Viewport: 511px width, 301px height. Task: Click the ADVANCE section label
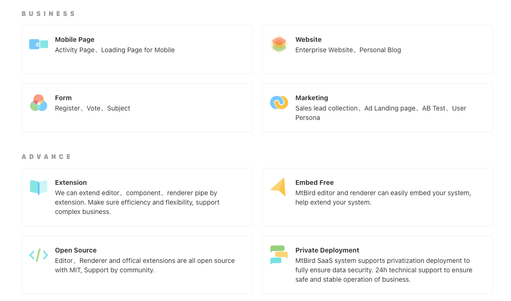coord(47,157)
